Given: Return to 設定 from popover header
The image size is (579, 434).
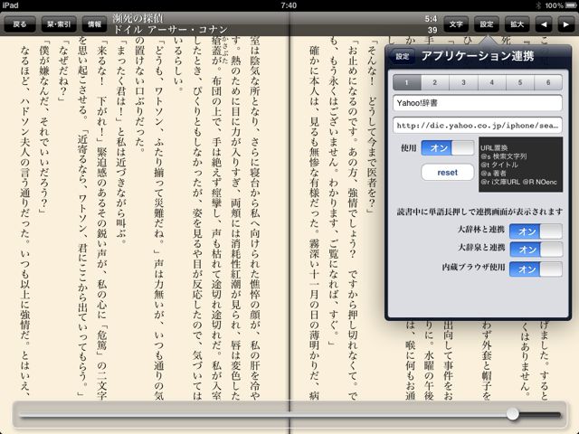Looking at the screenshot, I should (402, 56).
